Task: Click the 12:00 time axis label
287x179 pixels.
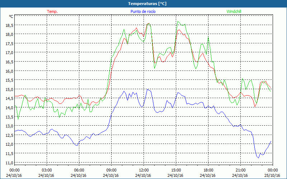Action: point(144,170)
